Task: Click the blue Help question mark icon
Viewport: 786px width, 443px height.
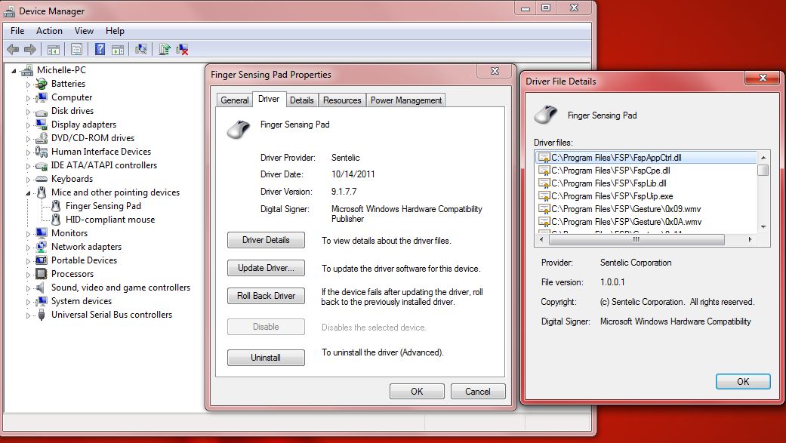Action: pos(100,49)
